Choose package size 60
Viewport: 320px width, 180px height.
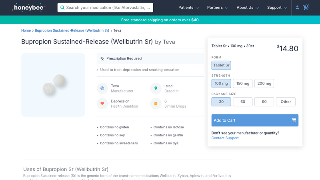pyautogui.click(x=243, y=102)
